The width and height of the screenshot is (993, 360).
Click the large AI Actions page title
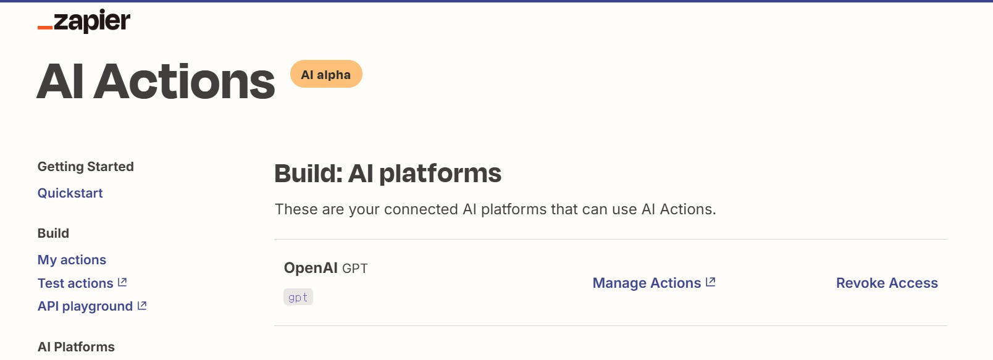[x=156, y=82]
